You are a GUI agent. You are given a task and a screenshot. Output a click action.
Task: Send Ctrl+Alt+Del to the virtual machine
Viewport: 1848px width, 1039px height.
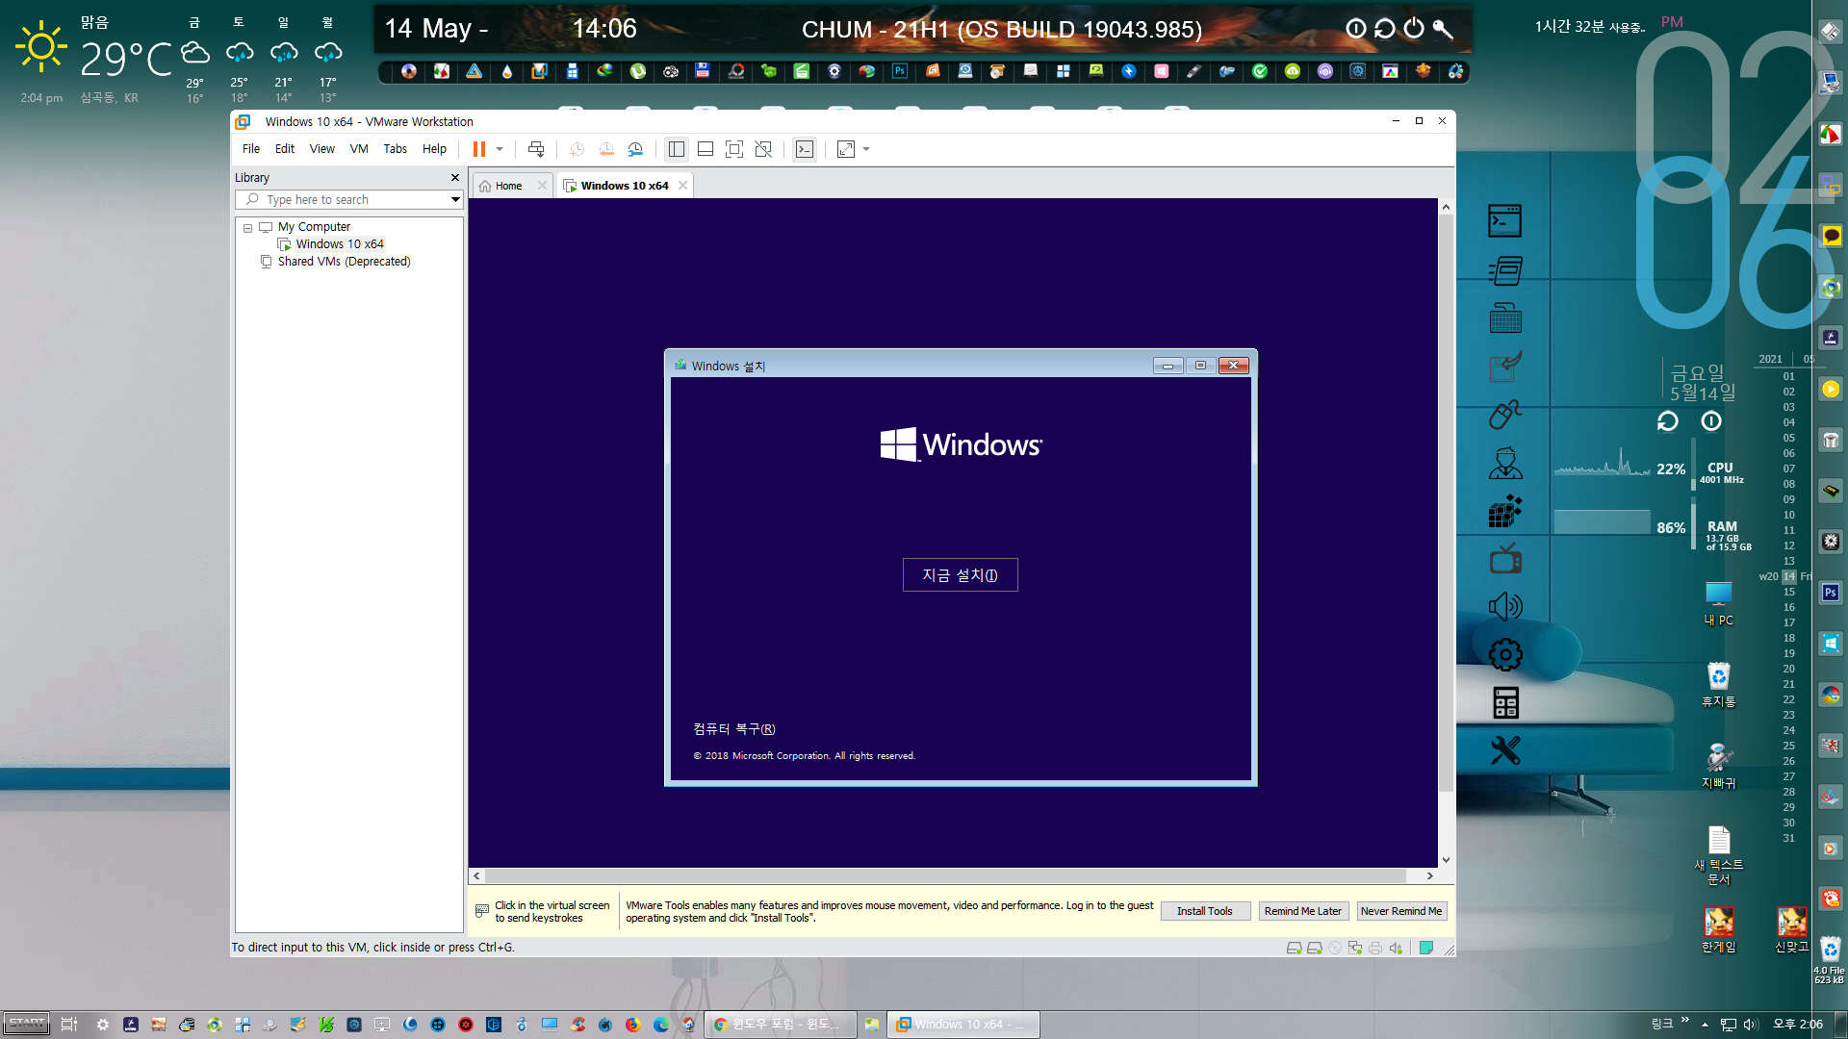(x=536, y=149)
